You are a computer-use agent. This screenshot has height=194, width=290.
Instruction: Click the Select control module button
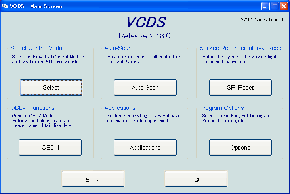point(51,87)
